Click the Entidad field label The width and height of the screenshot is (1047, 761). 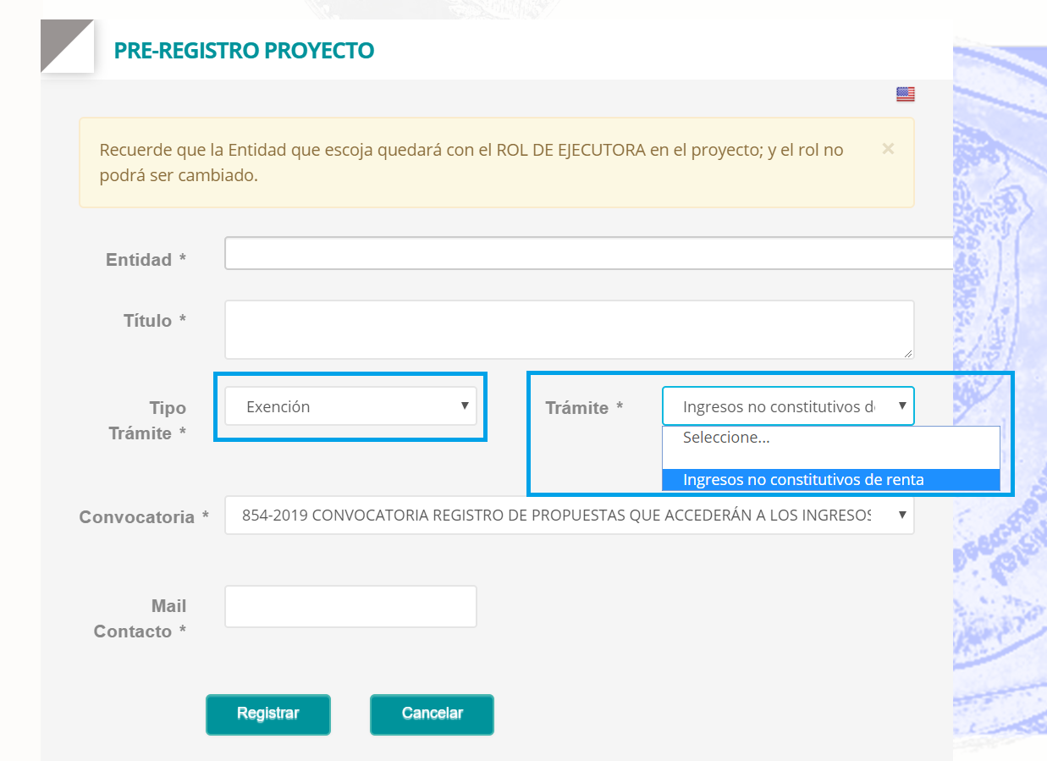pos(146,260)
